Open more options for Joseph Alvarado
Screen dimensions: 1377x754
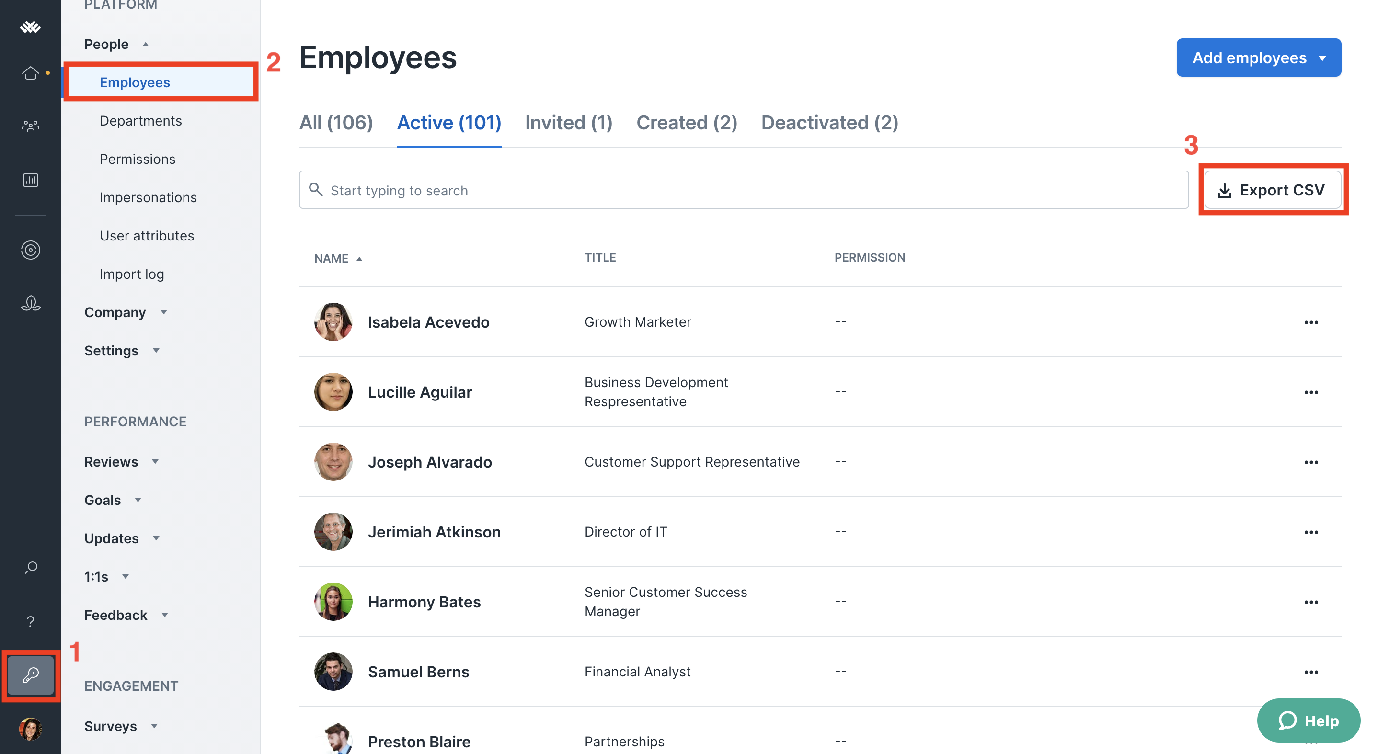point(1311,462)
